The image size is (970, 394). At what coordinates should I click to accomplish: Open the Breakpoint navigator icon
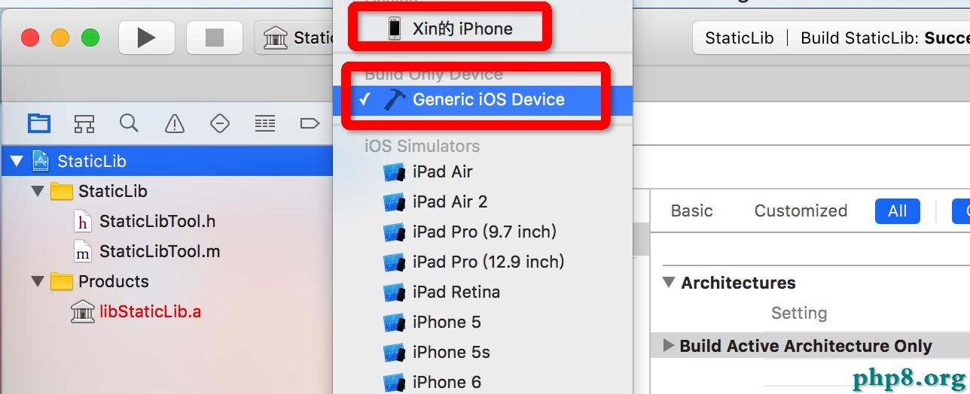[309, 123]
